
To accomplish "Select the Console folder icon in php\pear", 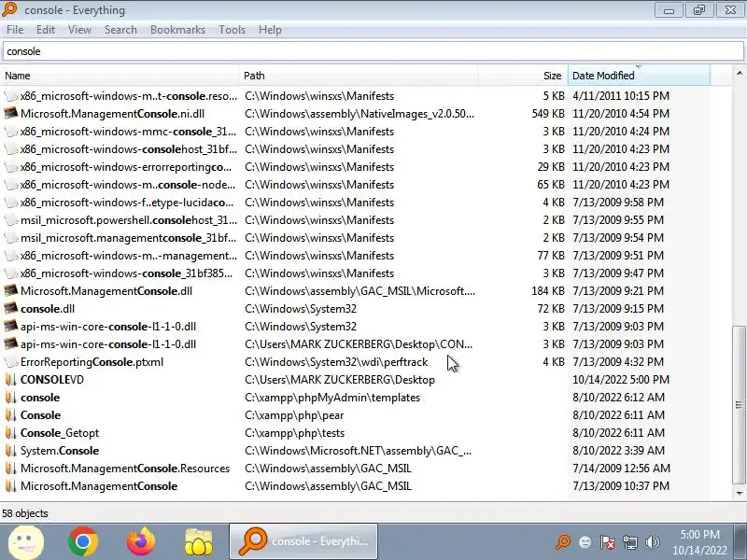I will coord(11,415).
